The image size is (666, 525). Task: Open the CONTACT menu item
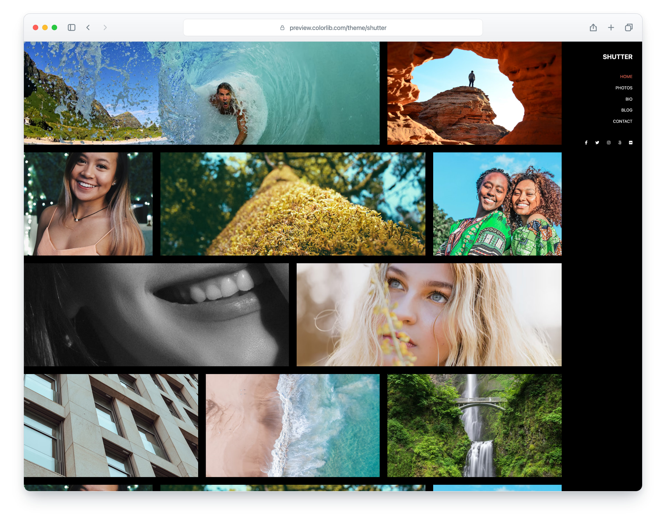point(622,122)
